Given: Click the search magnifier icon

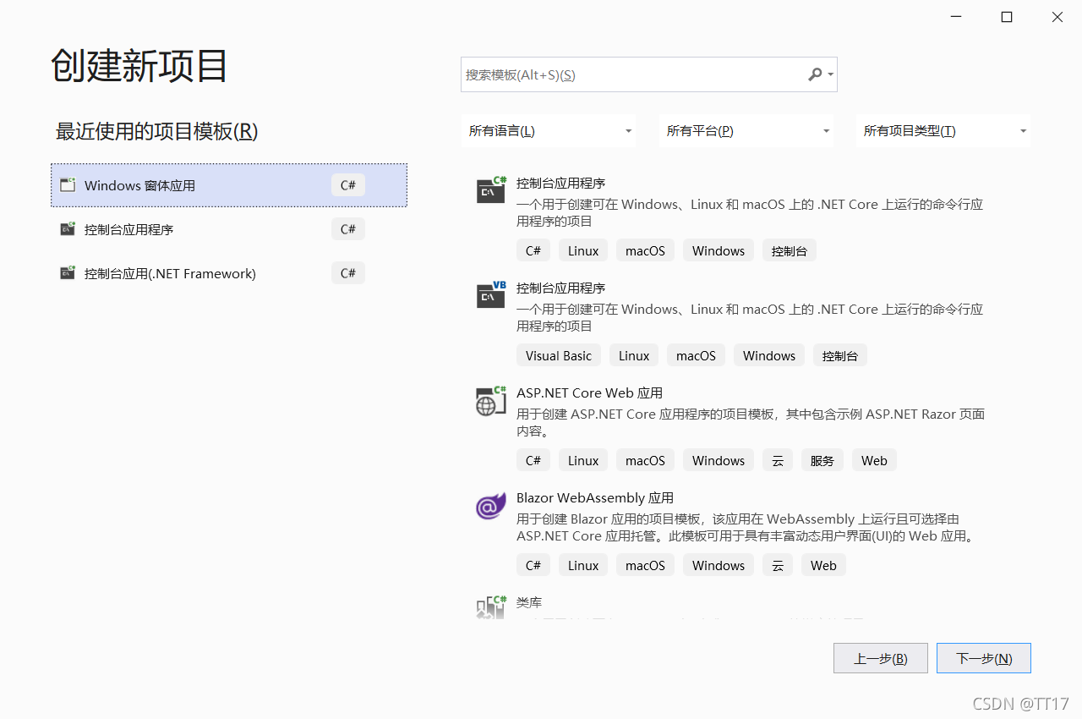Looking at the screenshot, I should [x=815, y=74].
